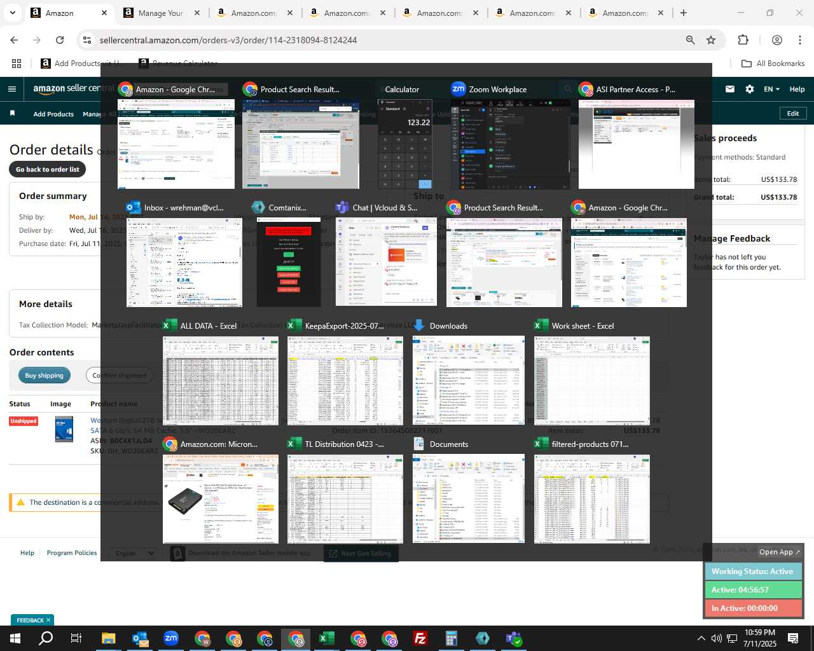814x651 pixels.
Task: Click the Western Digital product image
Action: pyautogui.click(x=64, y=428)
